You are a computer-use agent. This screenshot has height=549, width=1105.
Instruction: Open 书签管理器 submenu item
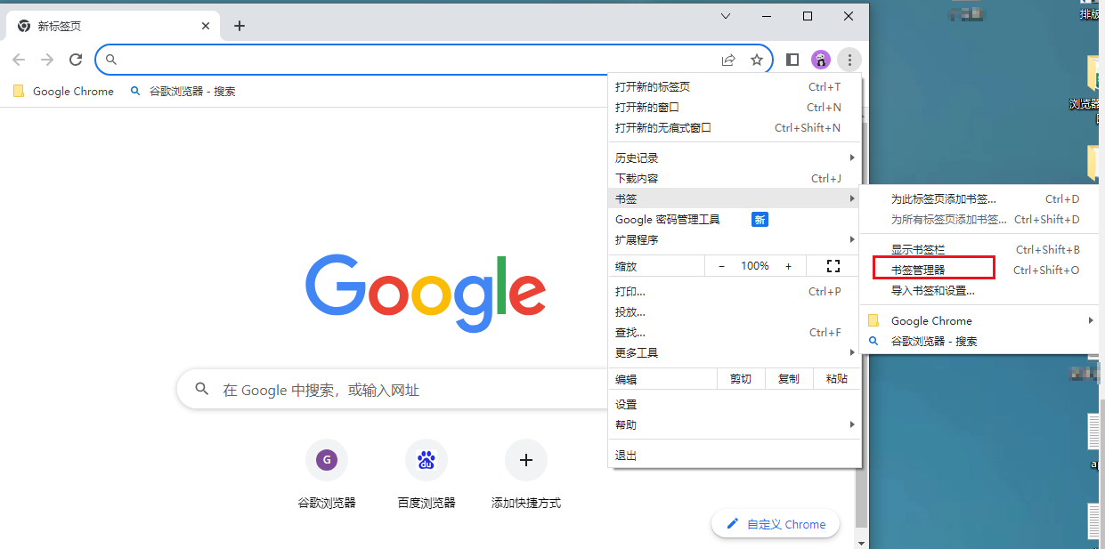click(979, 270)
